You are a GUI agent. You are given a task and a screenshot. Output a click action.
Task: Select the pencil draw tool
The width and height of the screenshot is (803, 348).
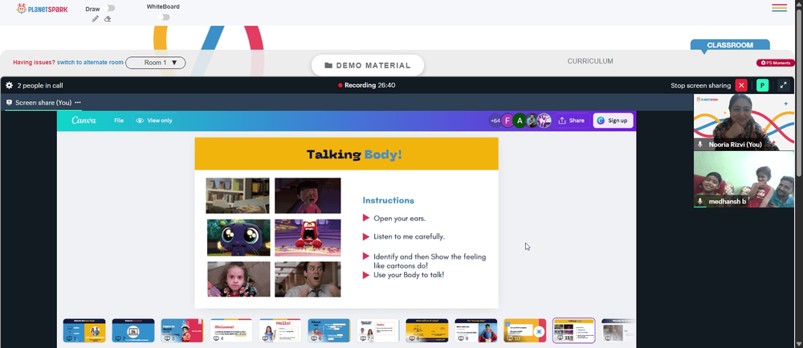tap(96, 19)
